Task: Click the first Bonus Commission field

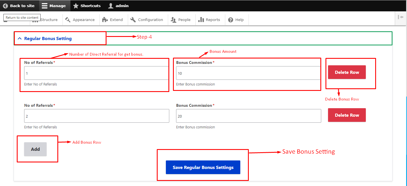Action: click(248, 73)
